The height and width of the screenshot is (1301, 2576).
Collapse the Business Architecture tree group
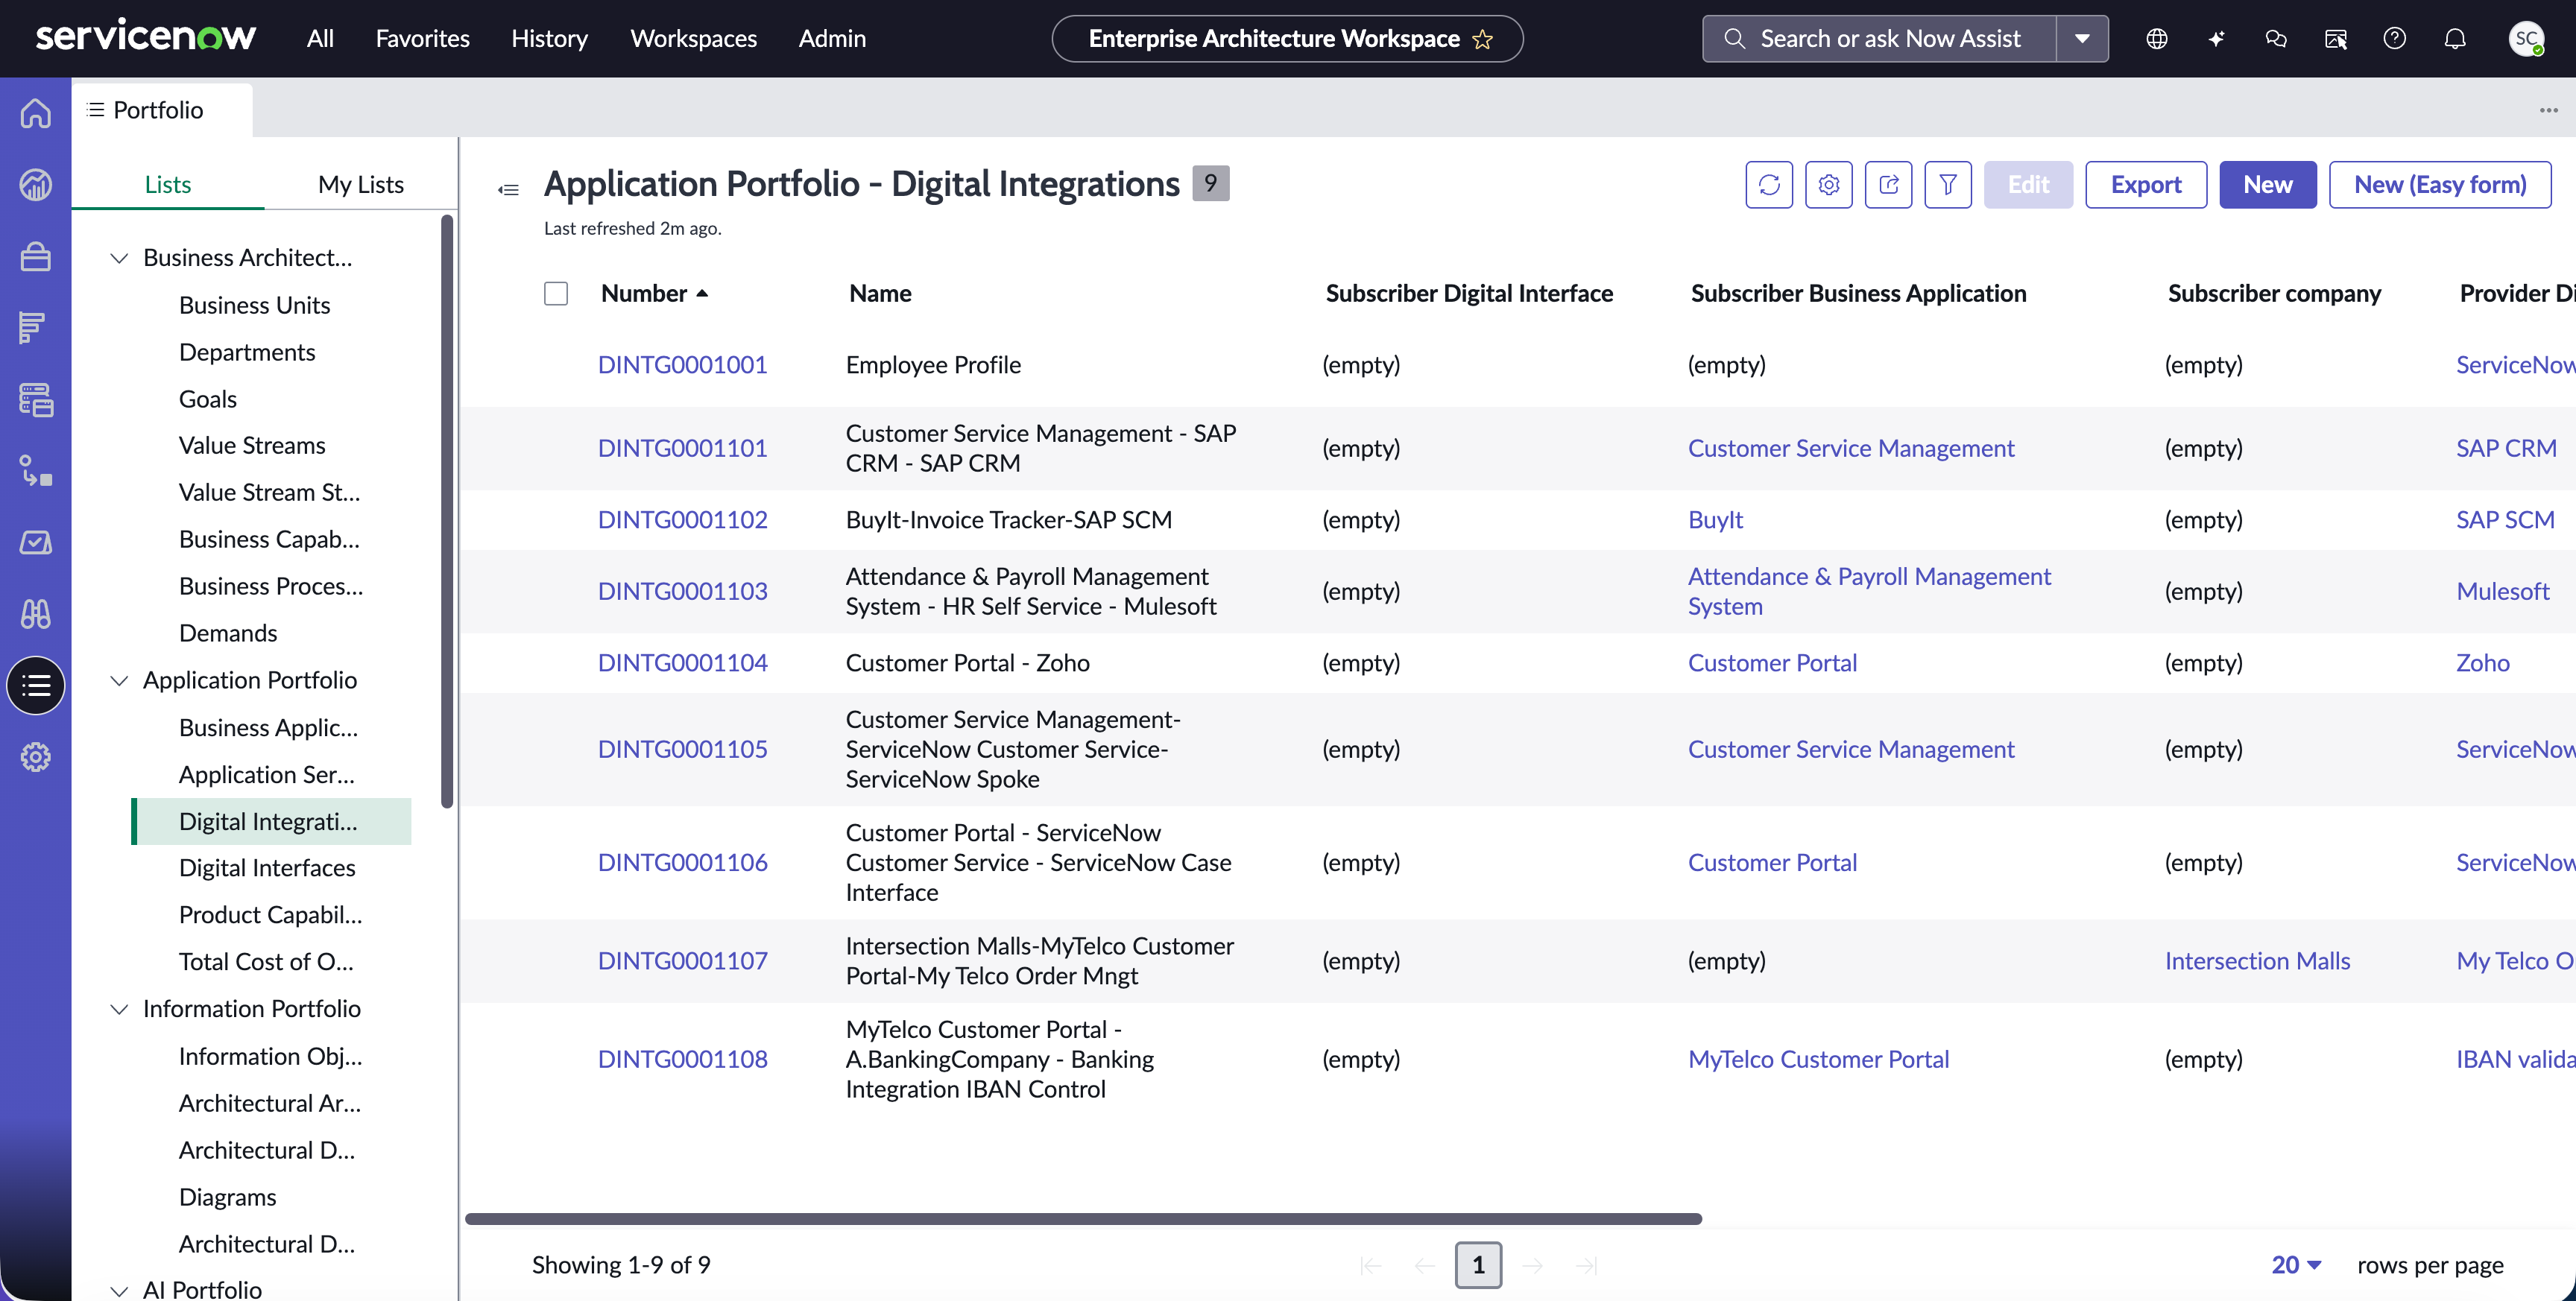119,258
